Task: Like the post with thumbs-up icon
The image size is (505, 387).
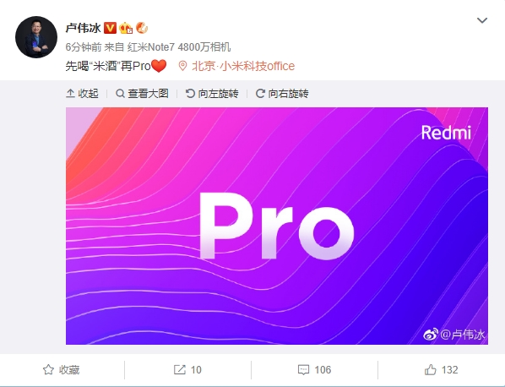Action: point(431,369)
